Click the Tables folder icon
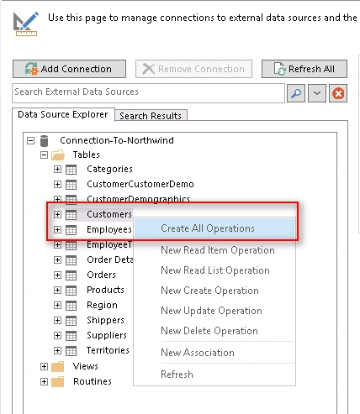 tap(58, 155)
